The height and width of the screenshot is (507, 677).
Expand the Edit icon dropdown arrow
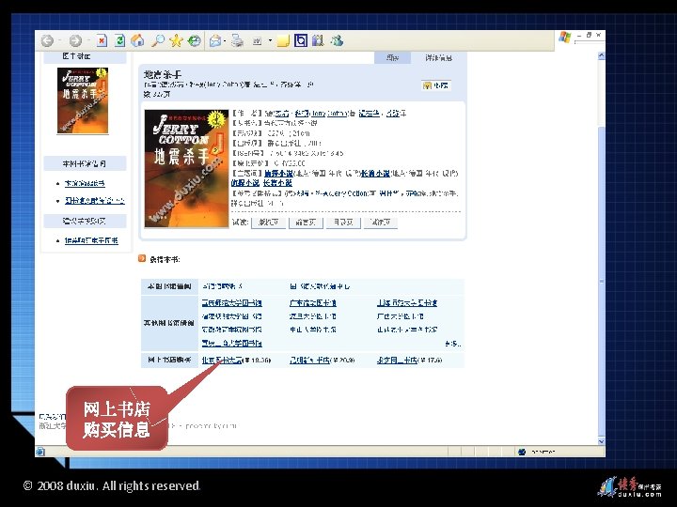[270, 41]
